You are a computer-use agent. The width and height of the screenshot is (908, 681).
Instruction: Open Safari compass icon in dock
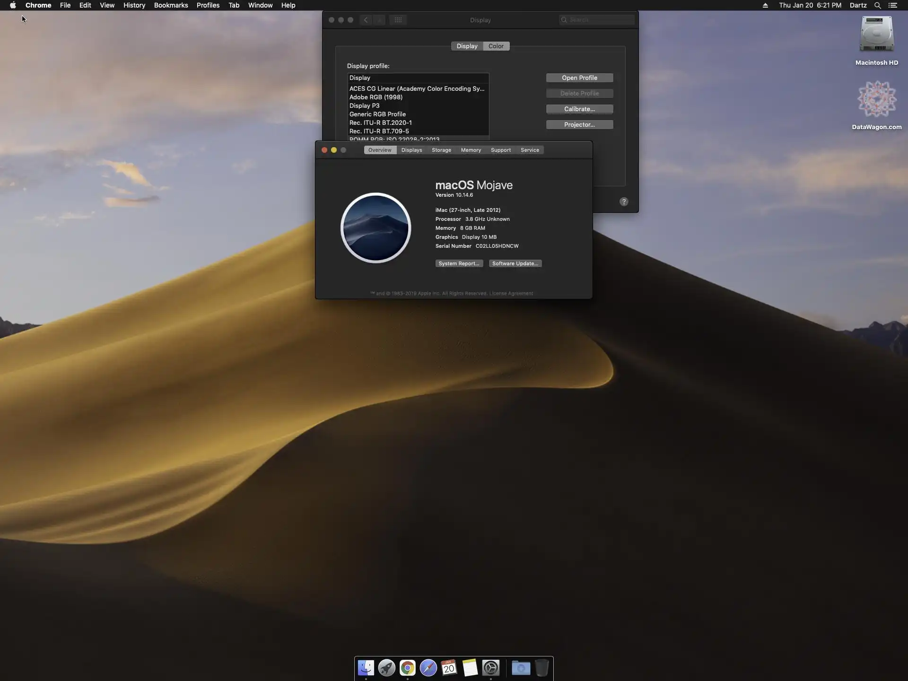point(428,668)
